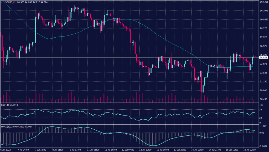Click the 94.824 current price tag
Viewport: 269px width, 152px height.
(263, 57)
